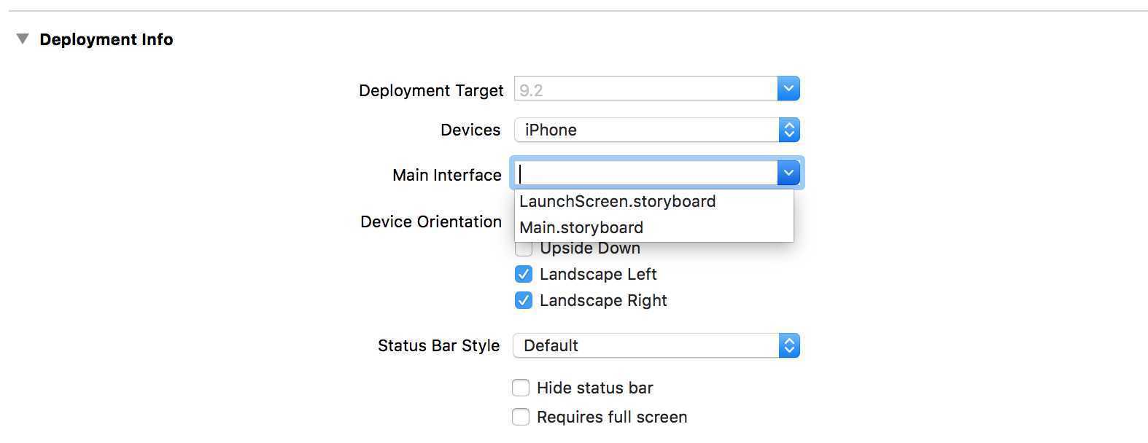1148x443 pixels.
Task: Enable the Hide status bar checkbox
Action: [521, 388]
